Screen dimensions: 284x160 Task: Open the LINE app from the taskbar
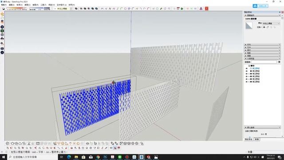120,157
